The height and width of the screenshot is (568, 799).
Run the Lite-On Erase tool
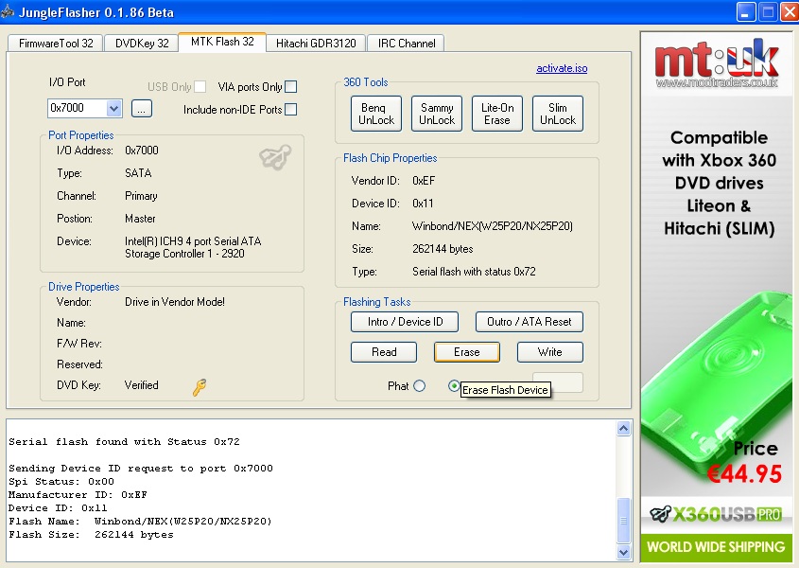[x=497, y=114]
